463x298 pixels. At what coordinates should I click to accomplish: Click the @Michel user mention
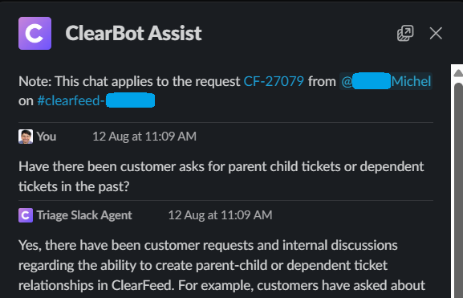tap(386, 81)
